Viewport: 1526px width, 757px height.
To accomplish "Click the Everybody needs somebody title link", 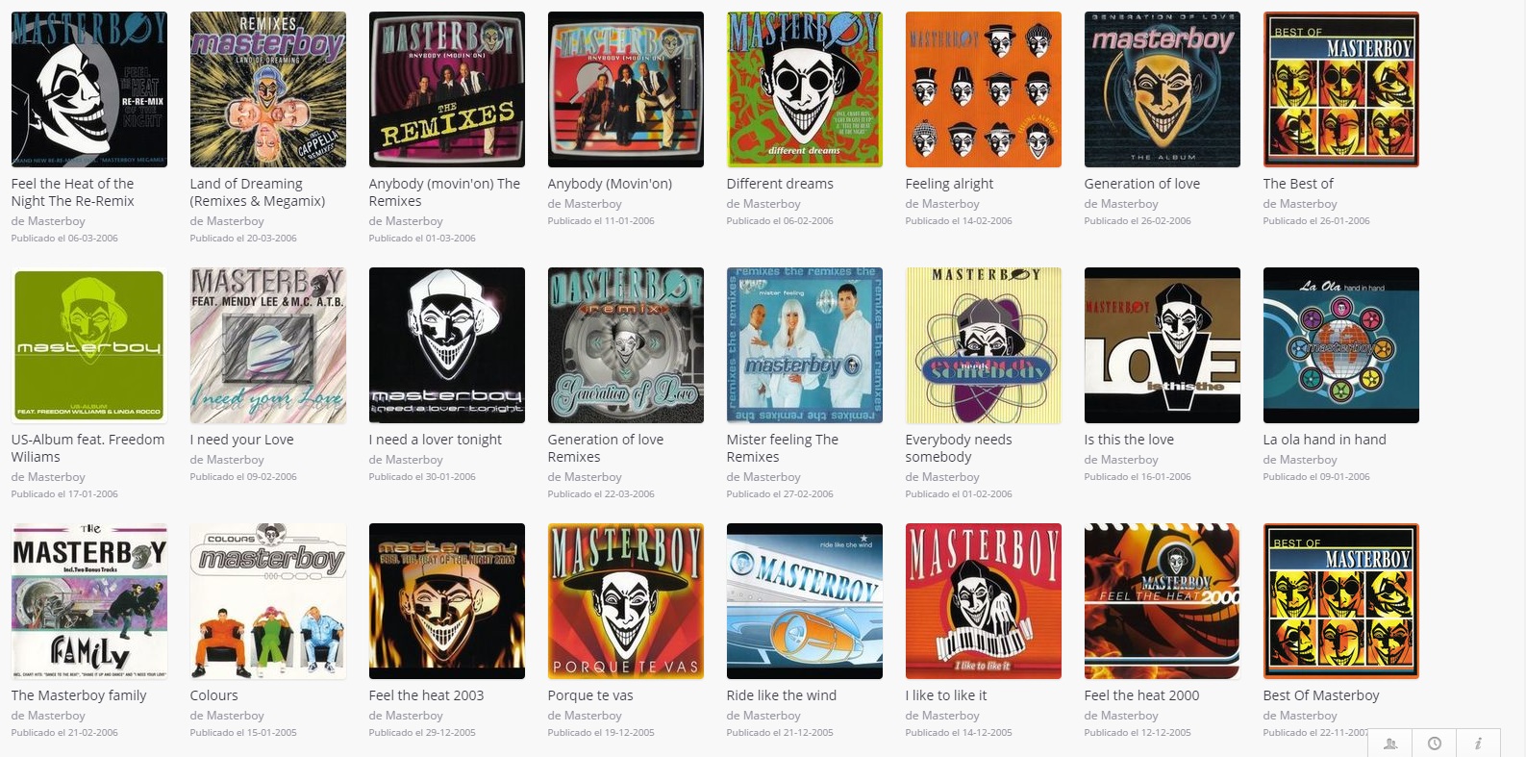I will click(958, 448).
